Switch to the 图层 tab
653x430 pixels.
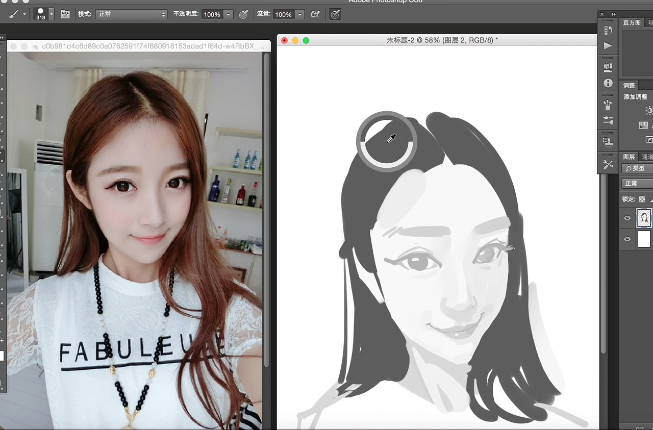point(630,157)
